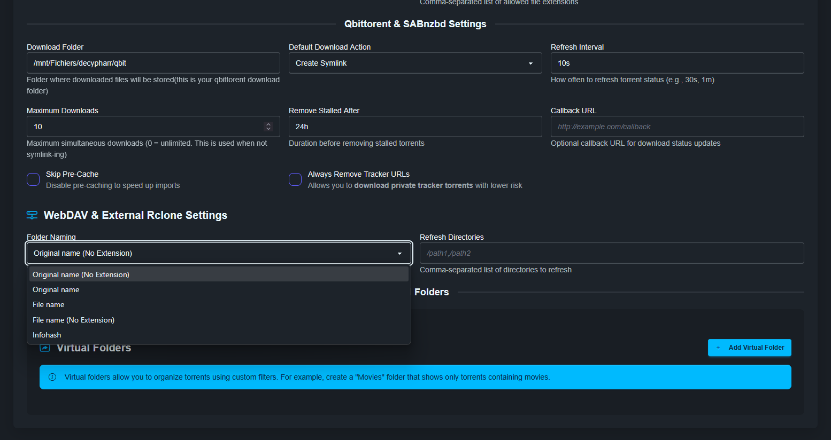
Task: Collapse the Folder Naming dropdown field
Action: (x=219, y=253)
